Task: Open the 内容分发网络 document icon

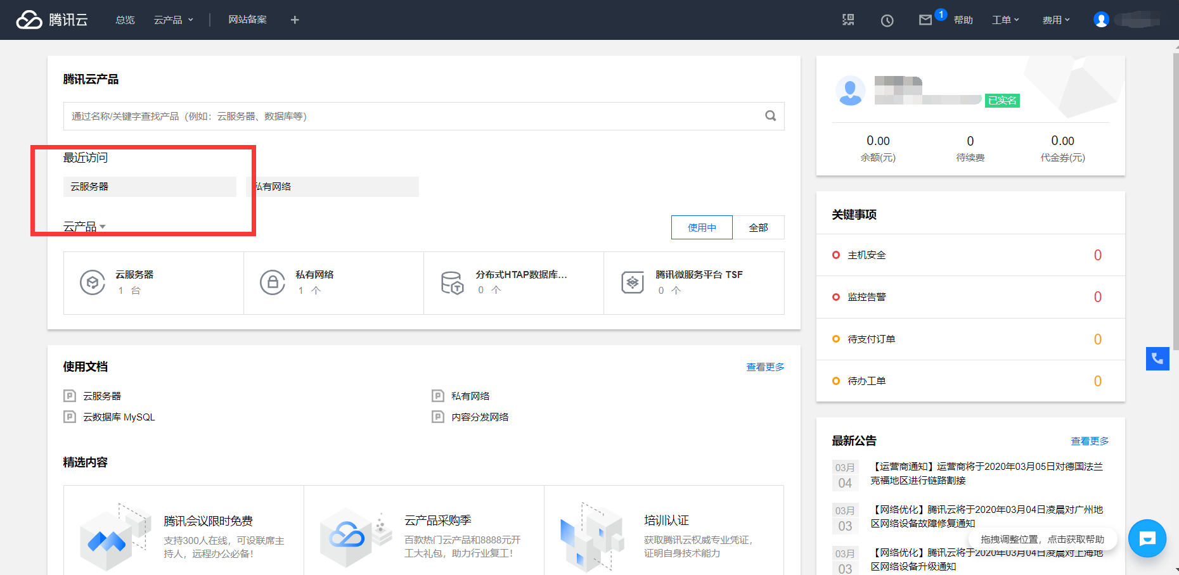Action: [438, 417]
